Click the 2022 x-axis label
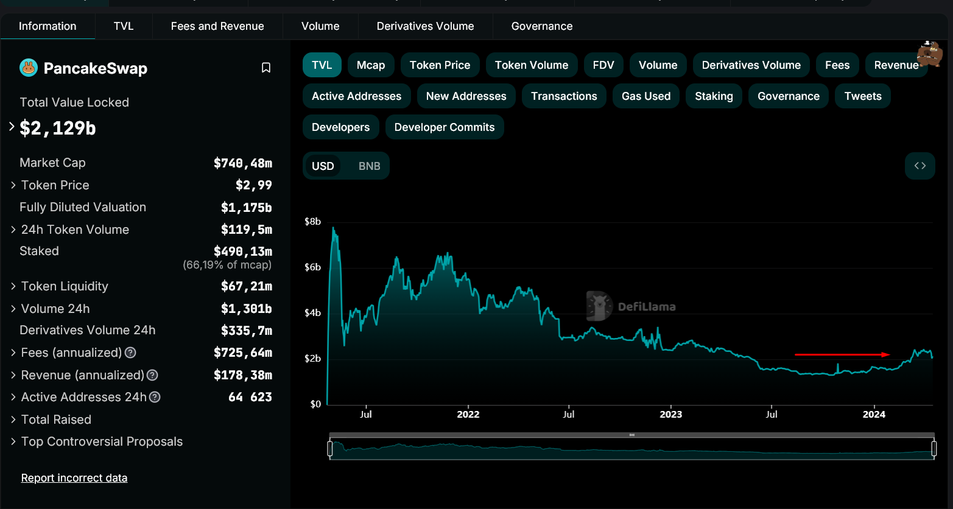Viewport: 953px width, 509px height. click(x=468, y=414)
